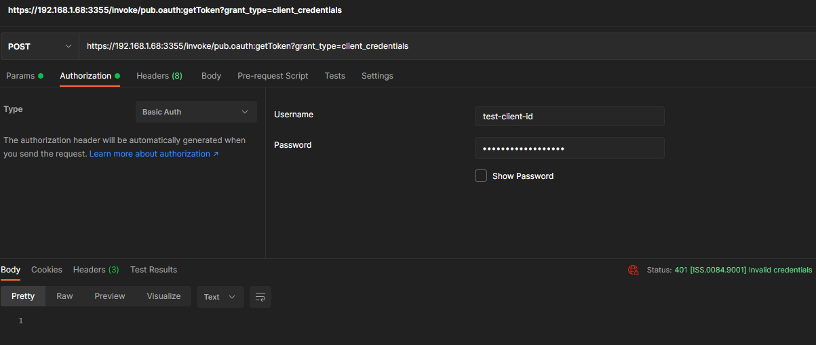Switch to the Settings tab
The width and height of the screenshot is (816, 345).
click(377, 76)
